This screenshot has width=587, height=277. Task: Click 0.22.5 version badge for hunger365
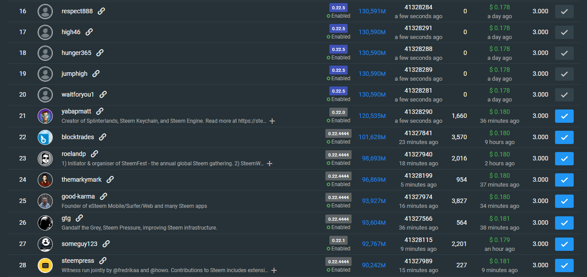(x=338, y=49)
